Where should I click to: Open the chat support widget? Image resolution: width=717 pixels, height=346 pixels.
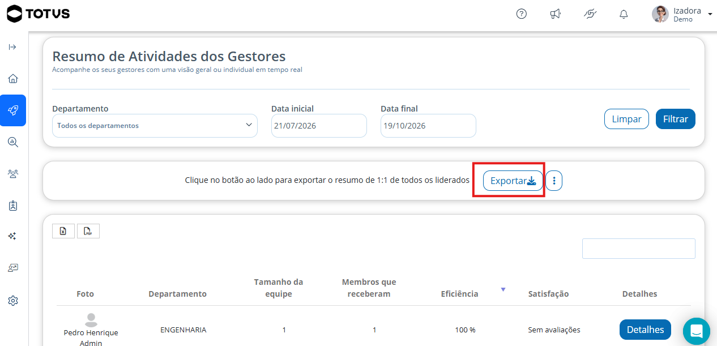[697, 331]
